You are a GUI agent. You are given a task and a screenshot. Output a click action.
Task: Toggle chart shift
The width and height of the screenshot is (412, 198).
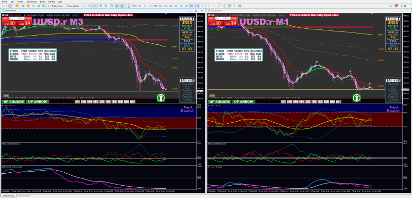tap(122, 6)
